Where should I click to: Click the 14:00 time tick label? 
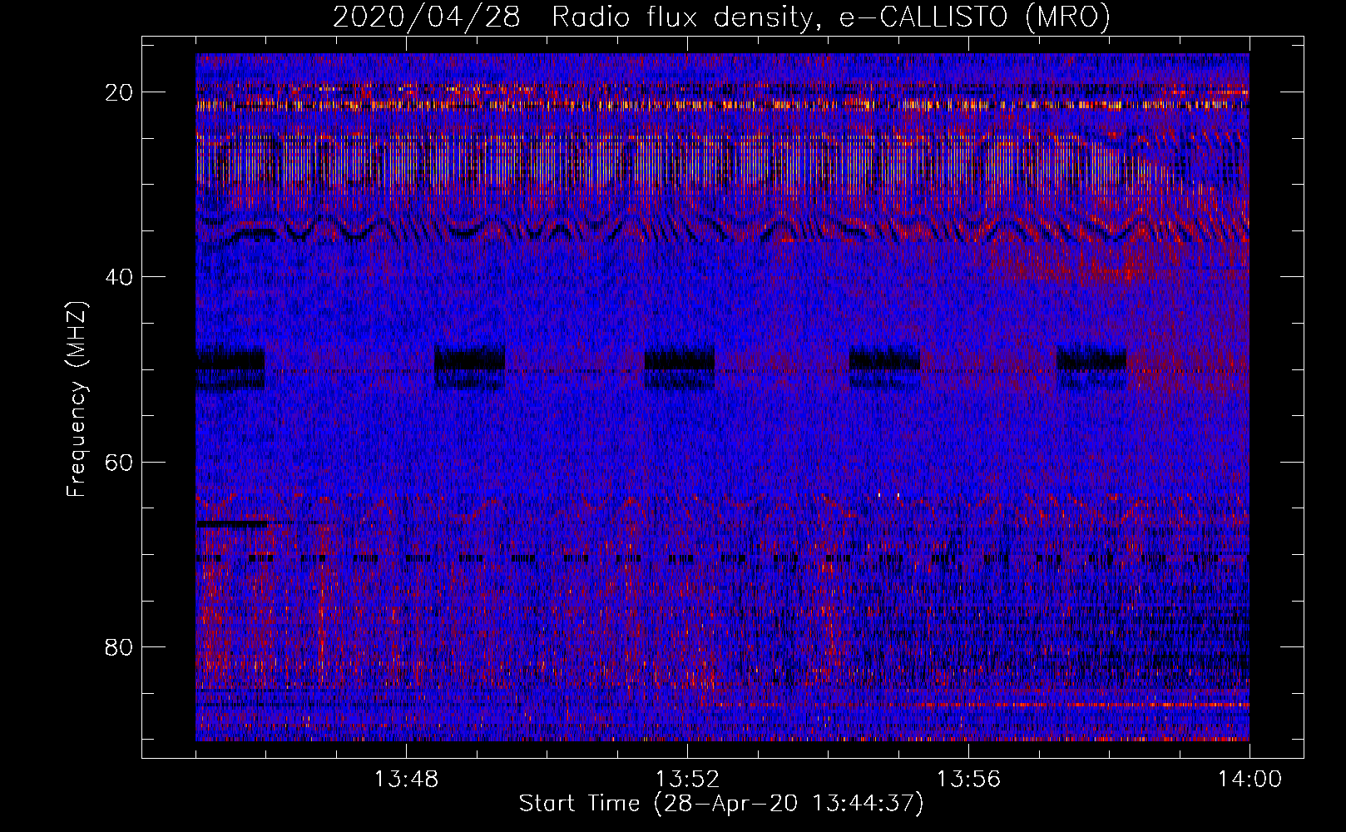coord(1250,780)
